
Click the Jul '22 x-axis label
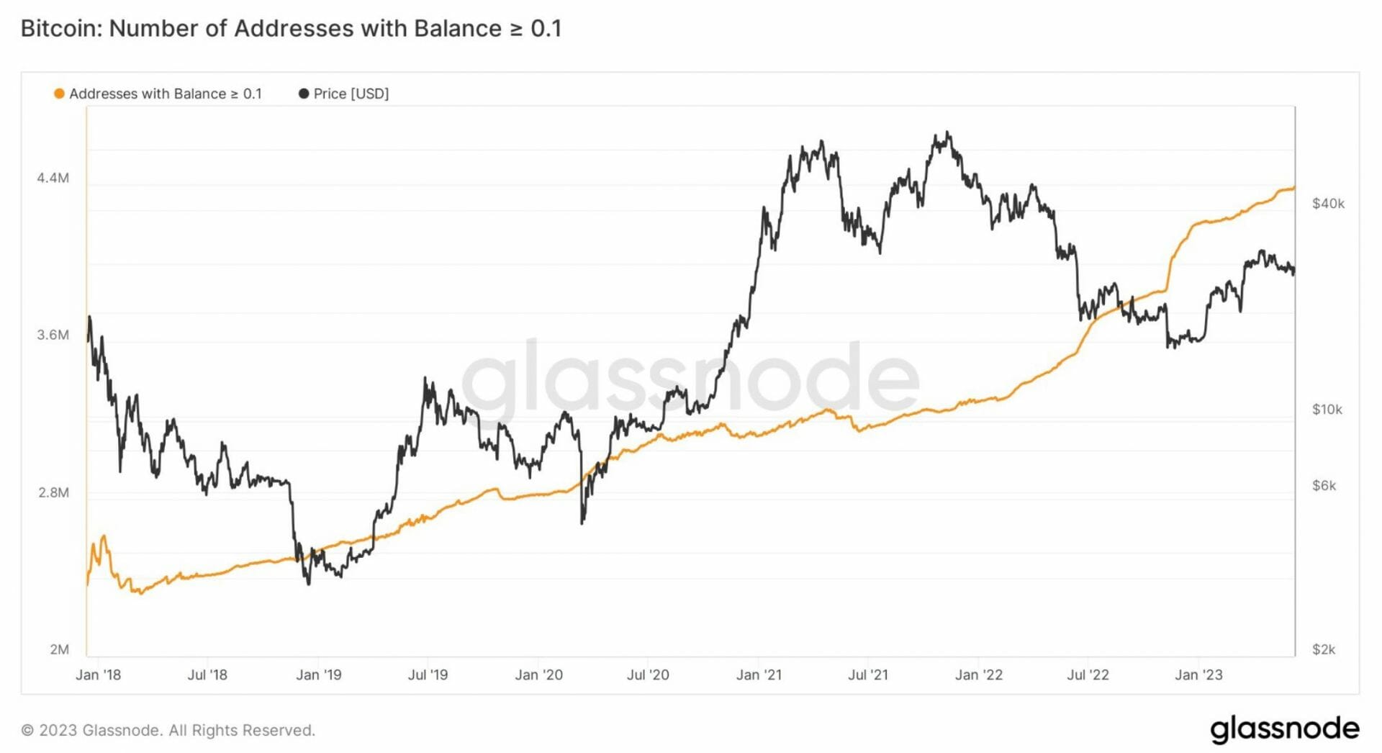(x=1088, y=675)
